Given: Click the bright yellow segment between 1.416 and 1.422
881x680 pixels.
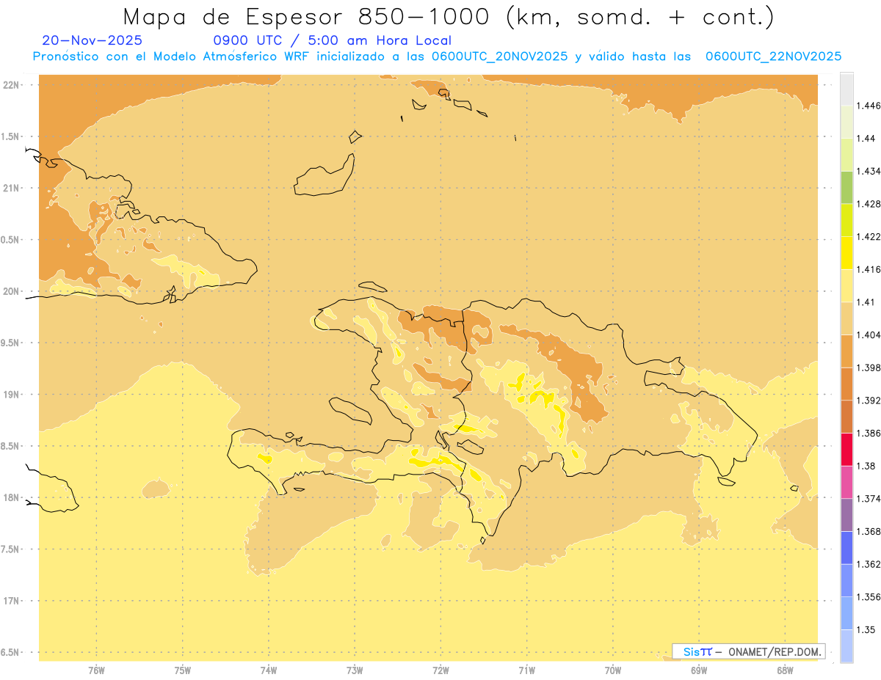Looking at the screenshot, I should [846, 252].
